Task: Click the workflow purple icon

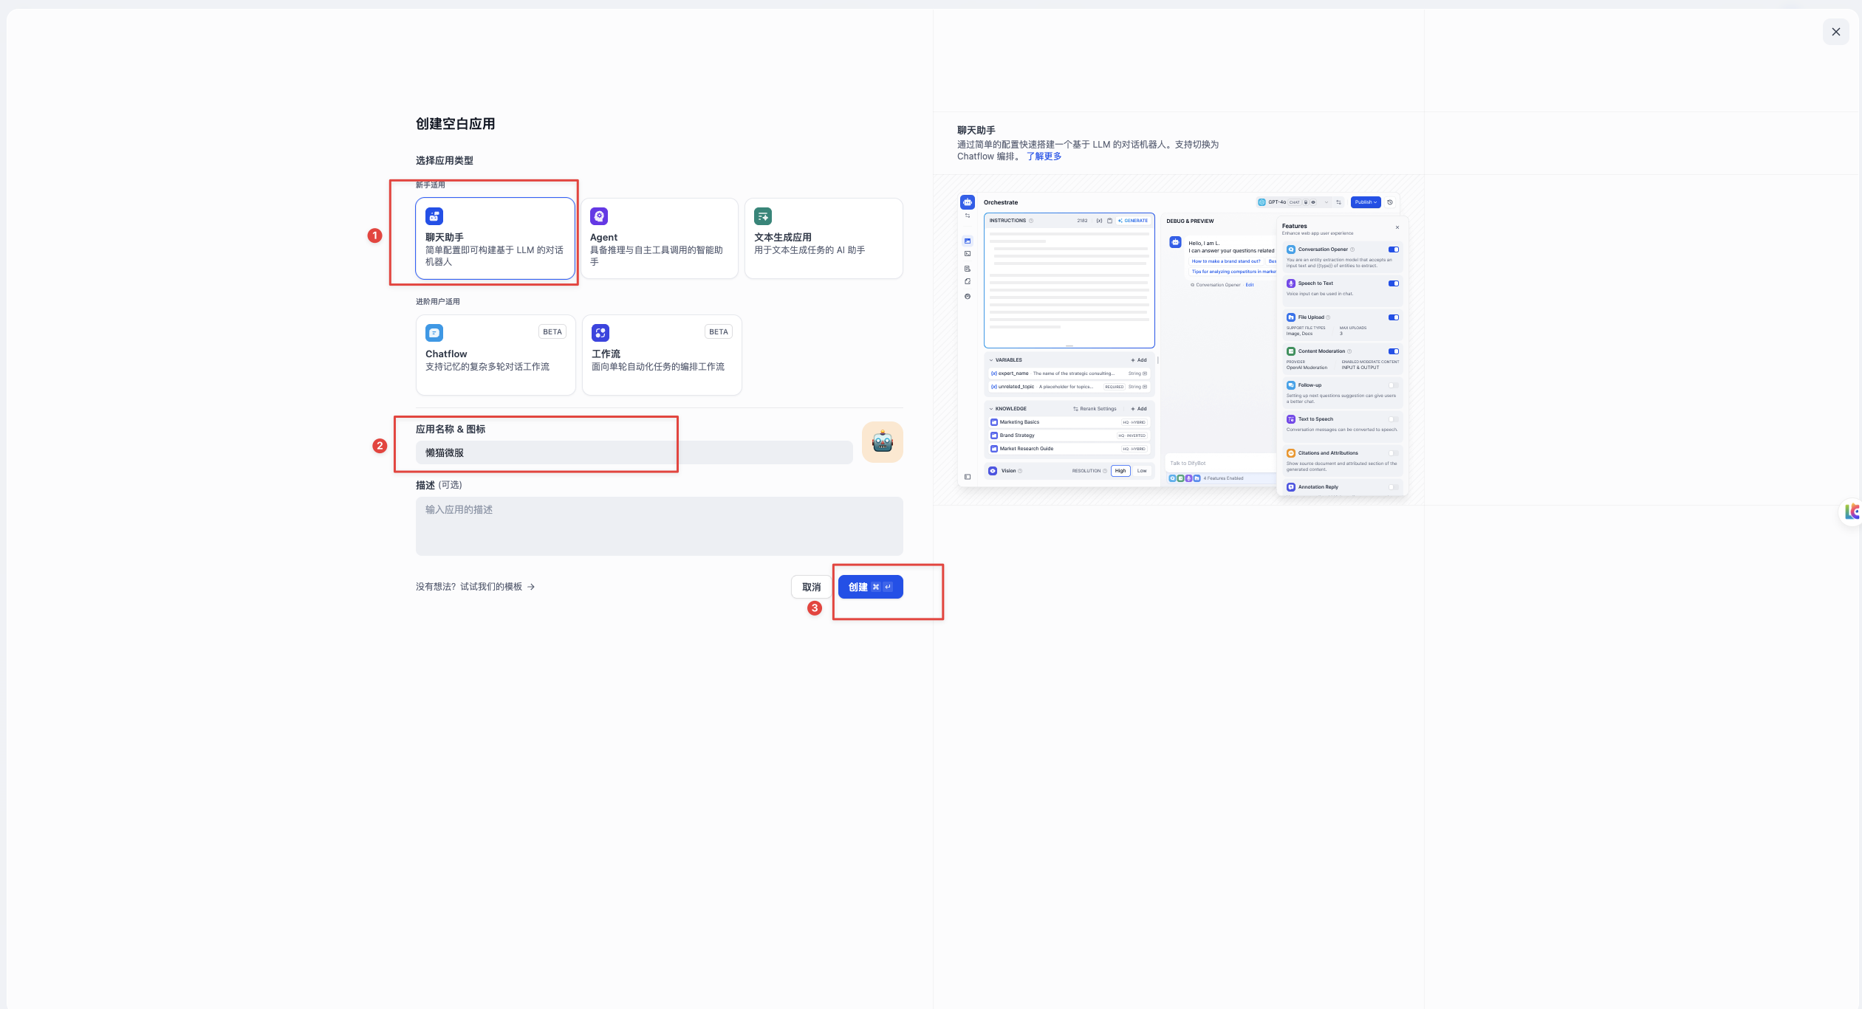Action: [x=600, y=333]
